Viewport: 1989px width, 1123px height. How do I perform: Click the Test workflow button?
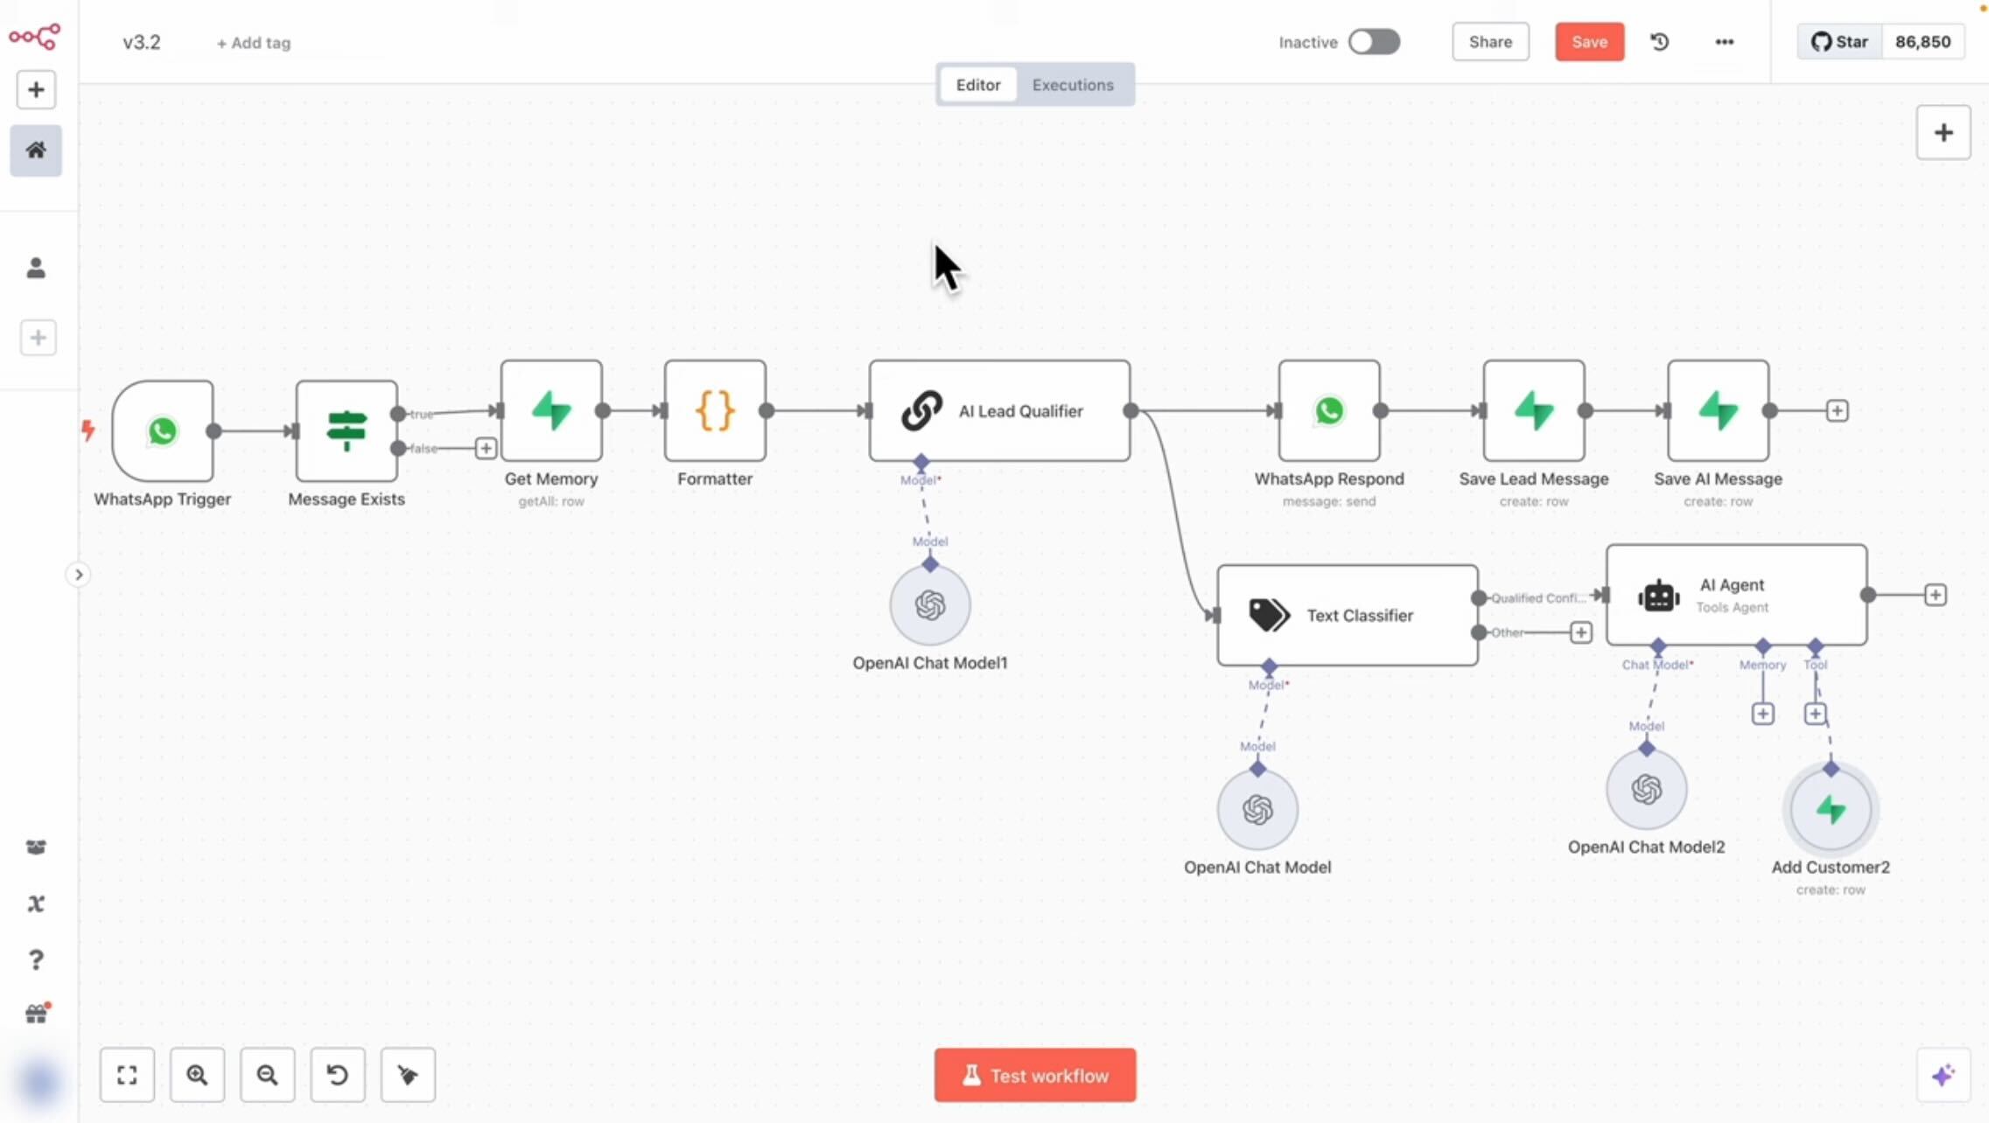pyautogui.click(x=1034, y=1075)
